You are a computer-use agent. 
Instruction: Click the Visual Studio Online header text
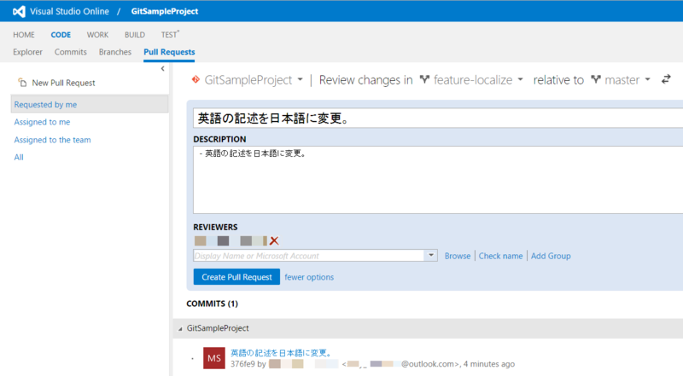click(69, 11)
